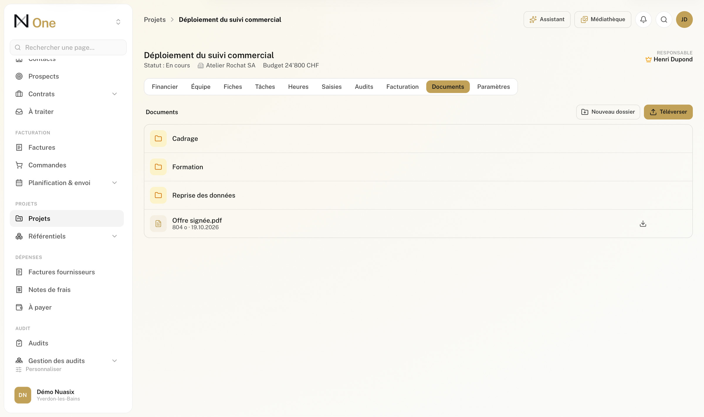Open the Saisies tab
This screenshot has width=704, height=417.
tap(331, 87)
